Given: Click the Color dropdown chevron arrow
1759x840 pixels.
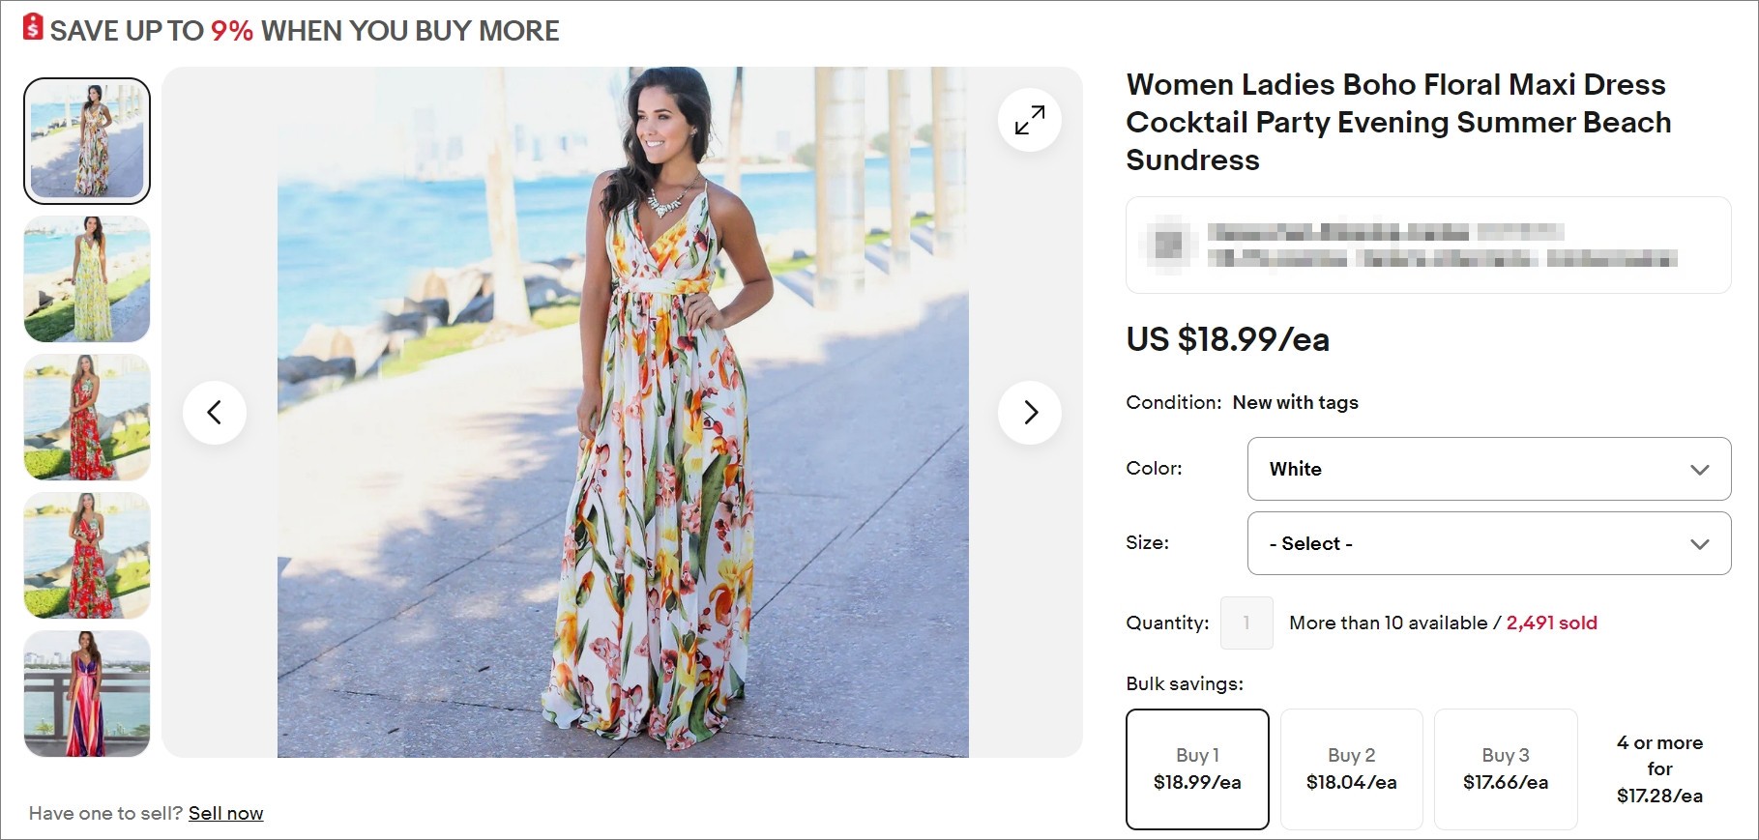Looking at the screenshot, I should [1699, 470].
